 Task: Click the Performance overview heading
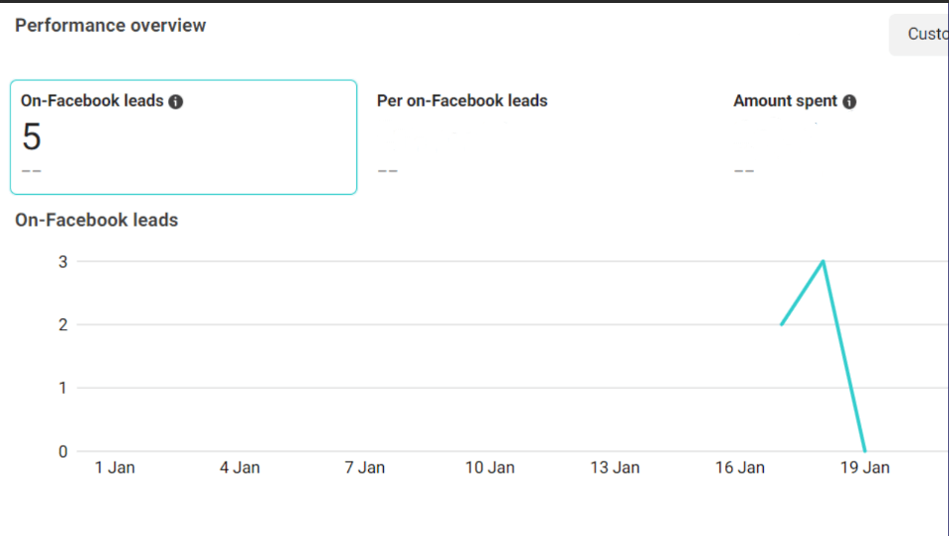[110, 26]
